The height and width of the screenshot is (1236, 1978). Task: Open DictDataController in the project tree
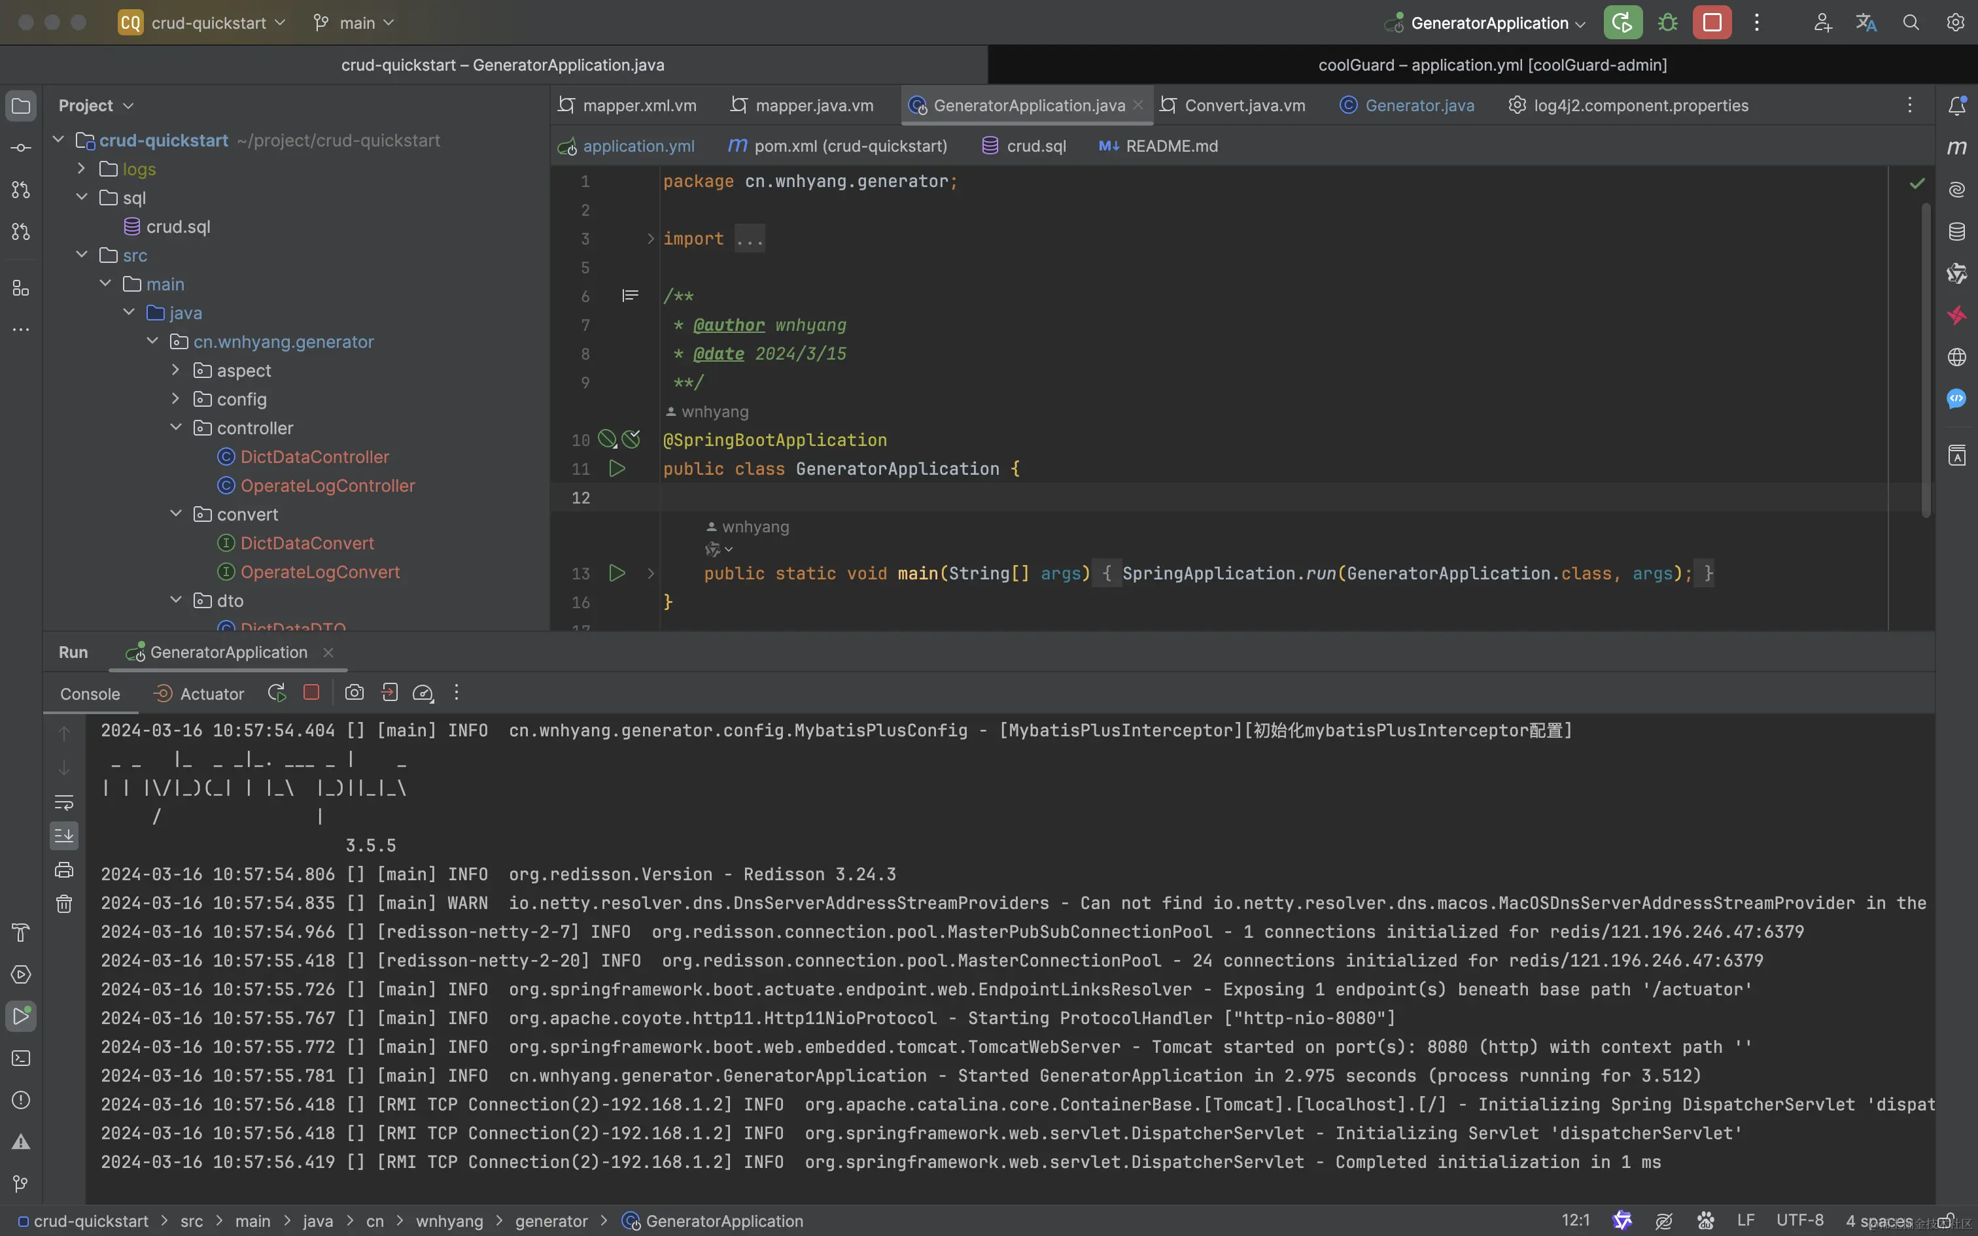click(314, 457)
